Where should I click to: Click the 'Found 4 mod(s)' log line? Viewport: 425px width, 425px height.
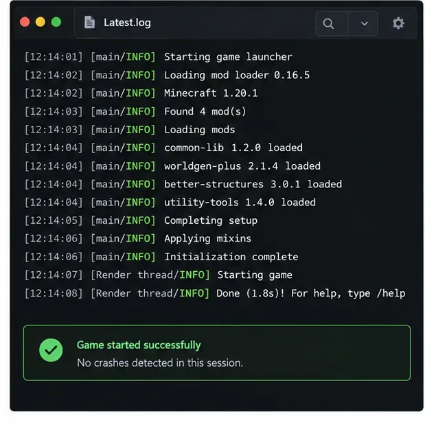click(x=135, y=111)
